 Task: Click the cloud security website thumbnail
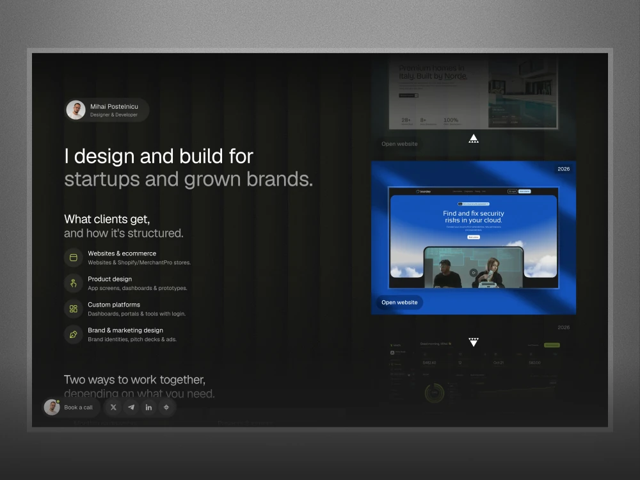tap(474, 238)
